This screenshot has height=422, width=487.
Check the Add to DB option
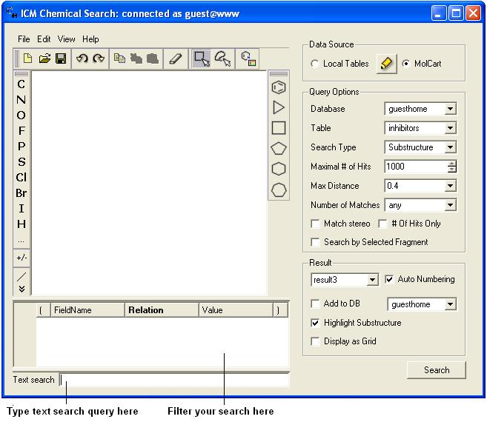[x=315, y=304]
